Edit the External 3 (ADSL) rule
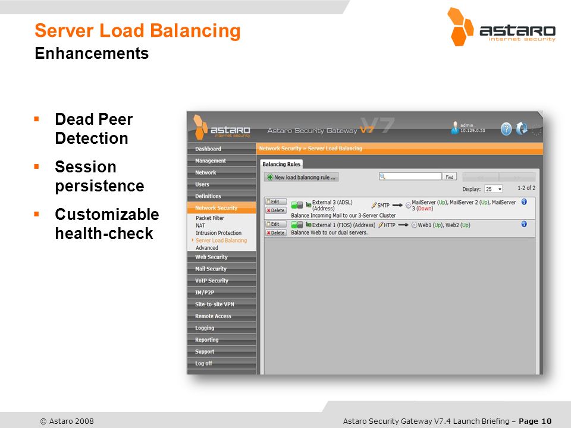The image size is (571, 428). 275,202
